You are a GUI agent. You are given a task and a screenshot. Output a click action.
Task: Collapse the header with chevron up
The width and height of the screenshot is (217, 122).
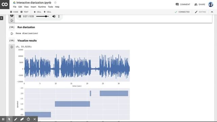coord(212,12)
